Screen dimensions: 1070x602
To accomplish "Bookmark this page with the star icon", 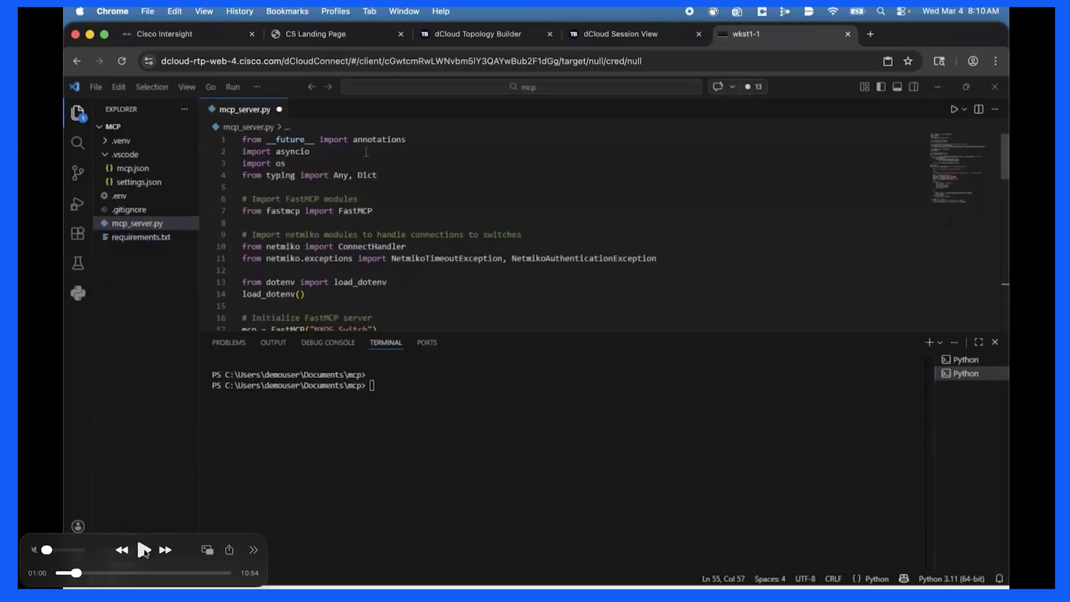I will tap(908, 61).
